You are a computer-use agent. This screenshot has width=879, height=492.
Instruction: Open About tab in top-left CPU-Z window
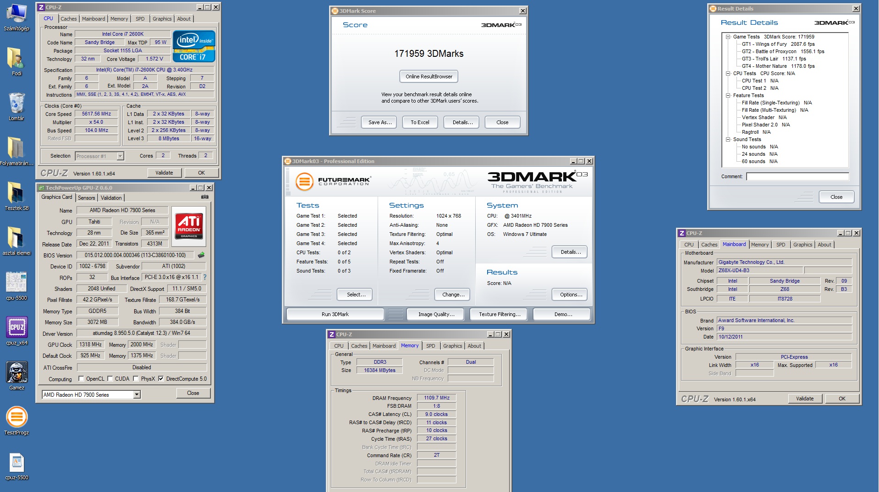(x=184, y=19)
